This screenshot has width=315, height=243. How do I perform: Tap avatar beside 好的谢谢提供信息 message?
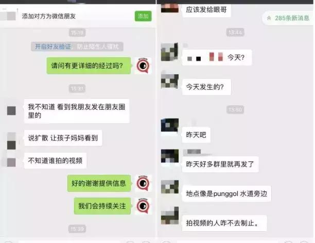pyautogui.click(x=143, y=183)
